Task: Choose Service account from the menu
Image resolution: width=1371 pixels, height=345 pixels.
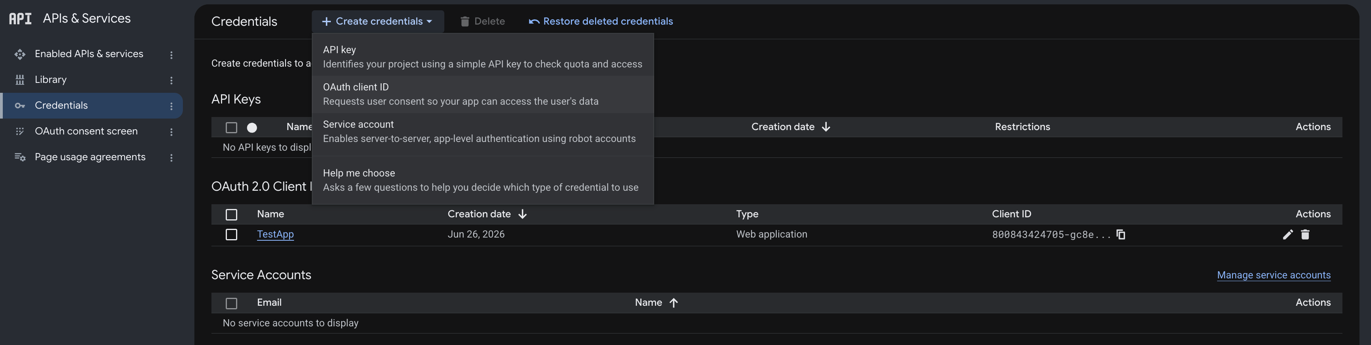Action: point(483,132)
